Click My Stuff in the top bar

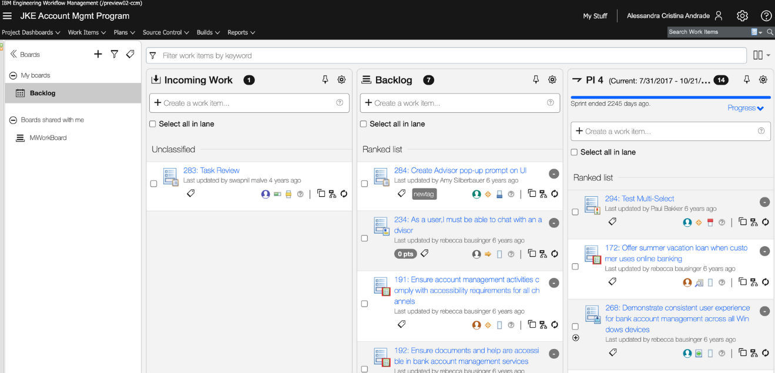(x=595, y=16)
